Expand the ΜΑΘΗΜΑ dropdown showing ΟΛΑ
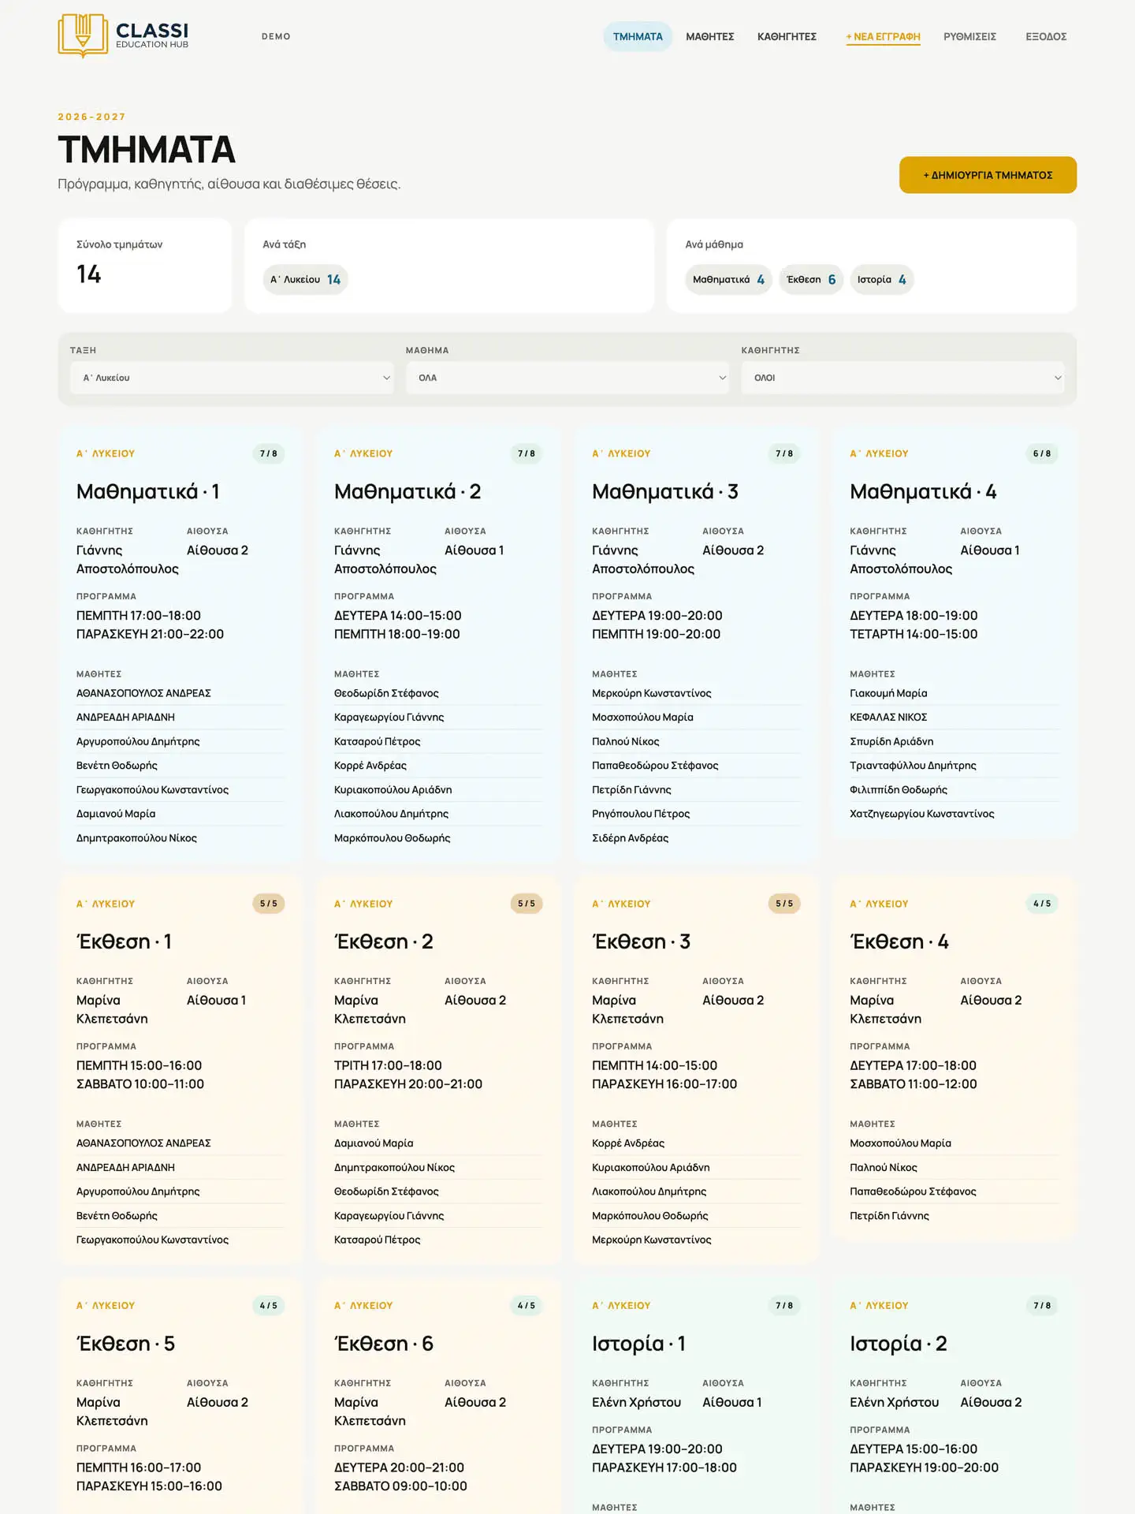The height and width of the screenshot is (1514, 1135). pyautogui.click(x=567, y=378)
